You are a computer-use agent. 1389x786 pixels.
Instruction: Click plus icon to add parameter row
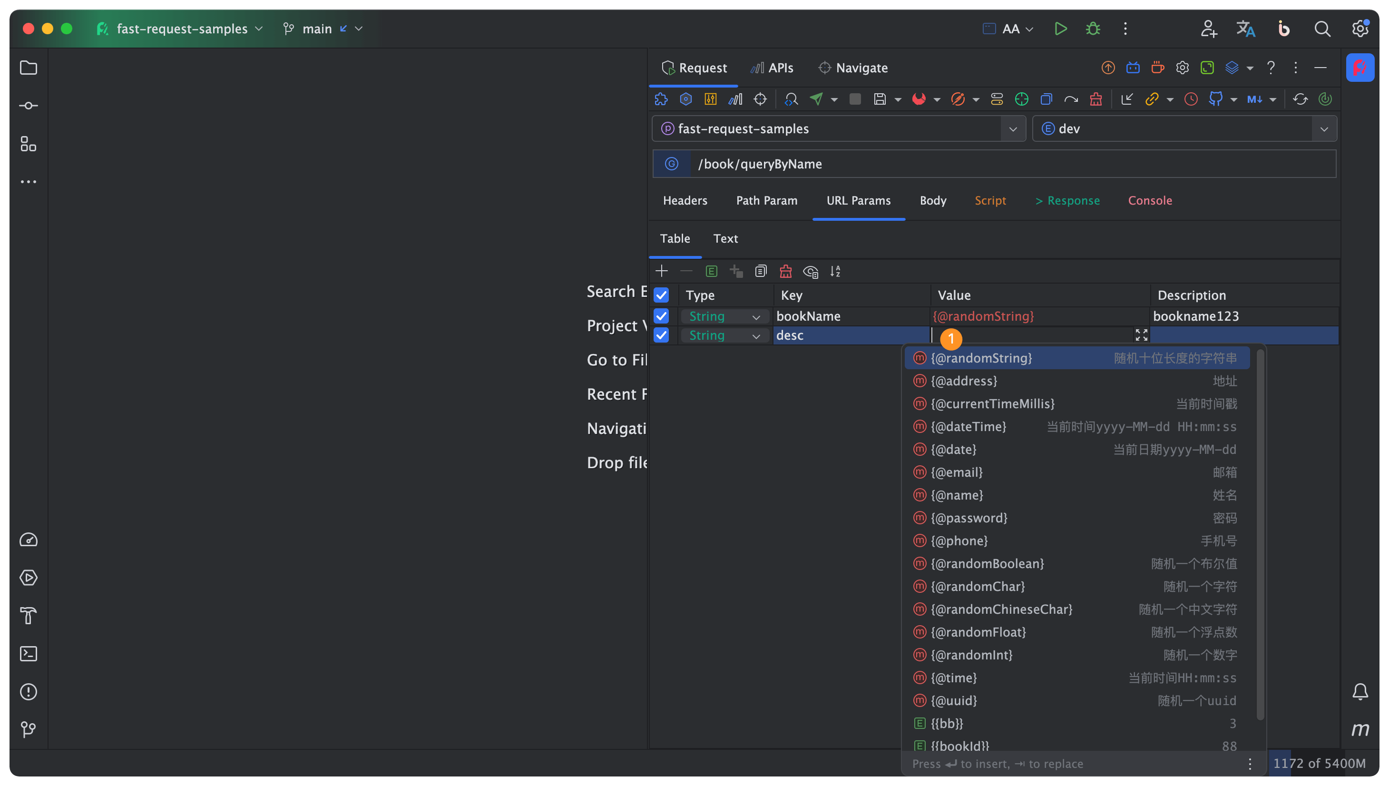tap(662, 271)
